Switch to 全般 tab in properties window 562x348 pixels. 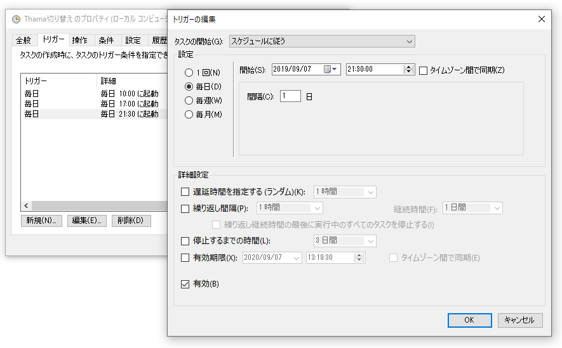pos(23,41)
